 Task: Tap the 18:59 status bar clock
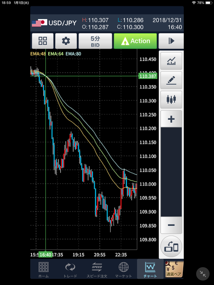pyautogui.click(x=6, y=3)
